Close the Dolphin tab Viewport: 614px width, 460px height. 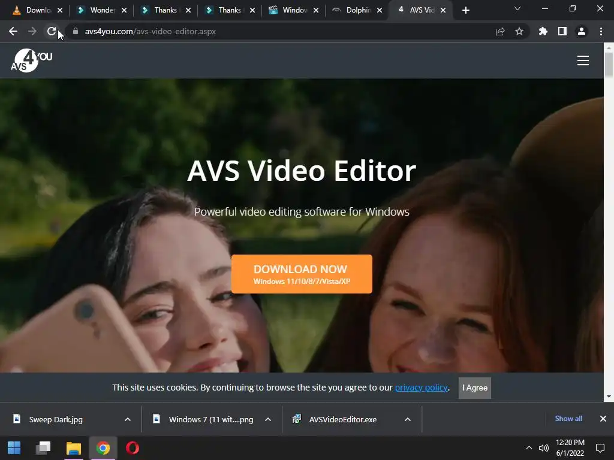[x=380, y=10]
